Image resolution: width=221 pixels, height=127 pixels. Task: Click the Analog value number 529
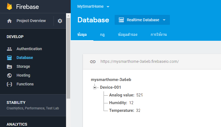[140, 95]
